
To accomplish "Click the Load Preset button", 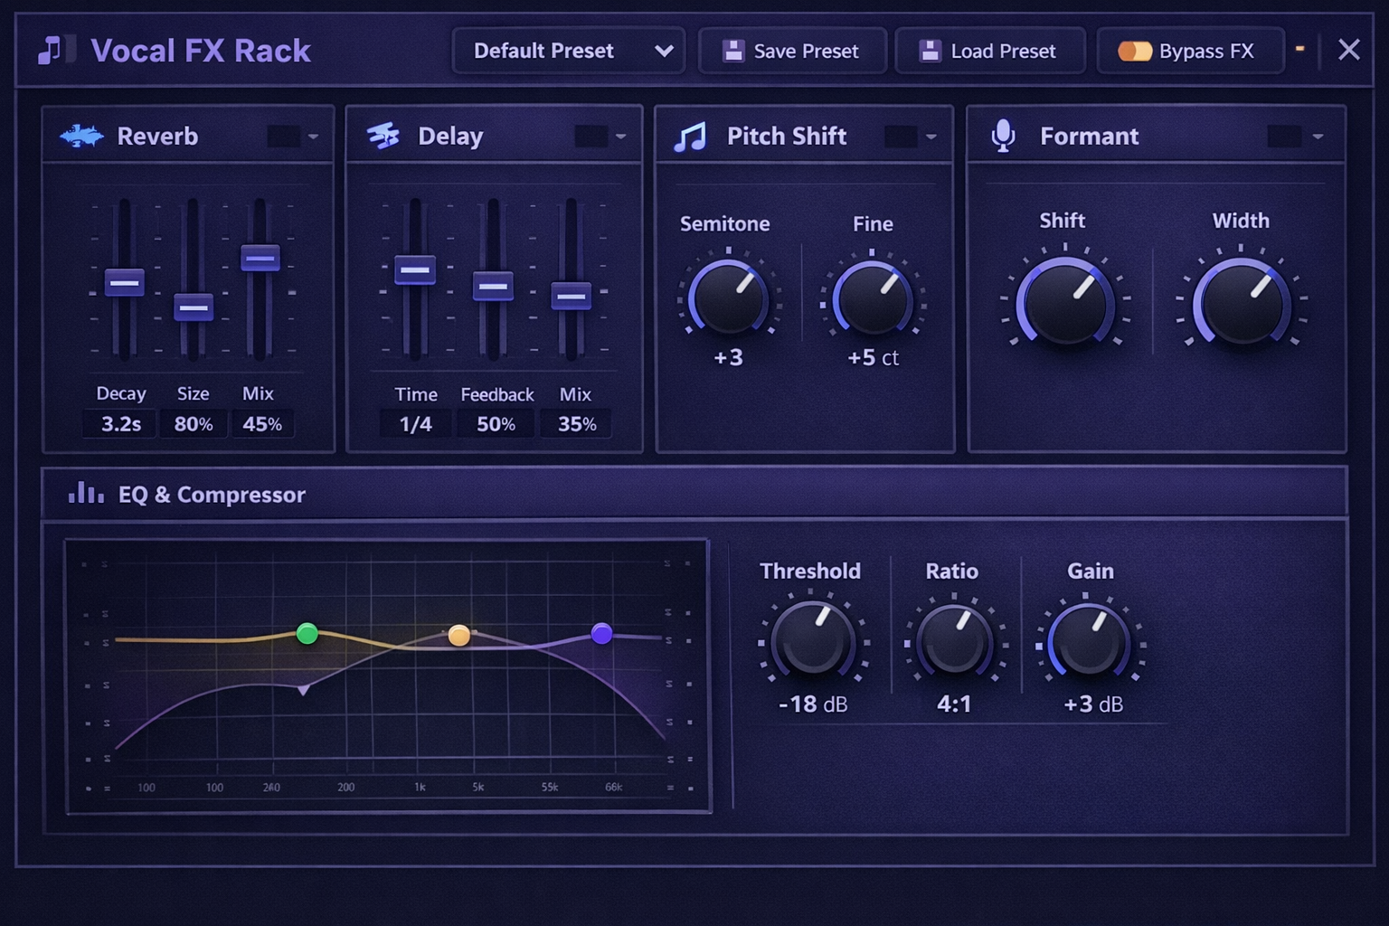I will point(989,51).
